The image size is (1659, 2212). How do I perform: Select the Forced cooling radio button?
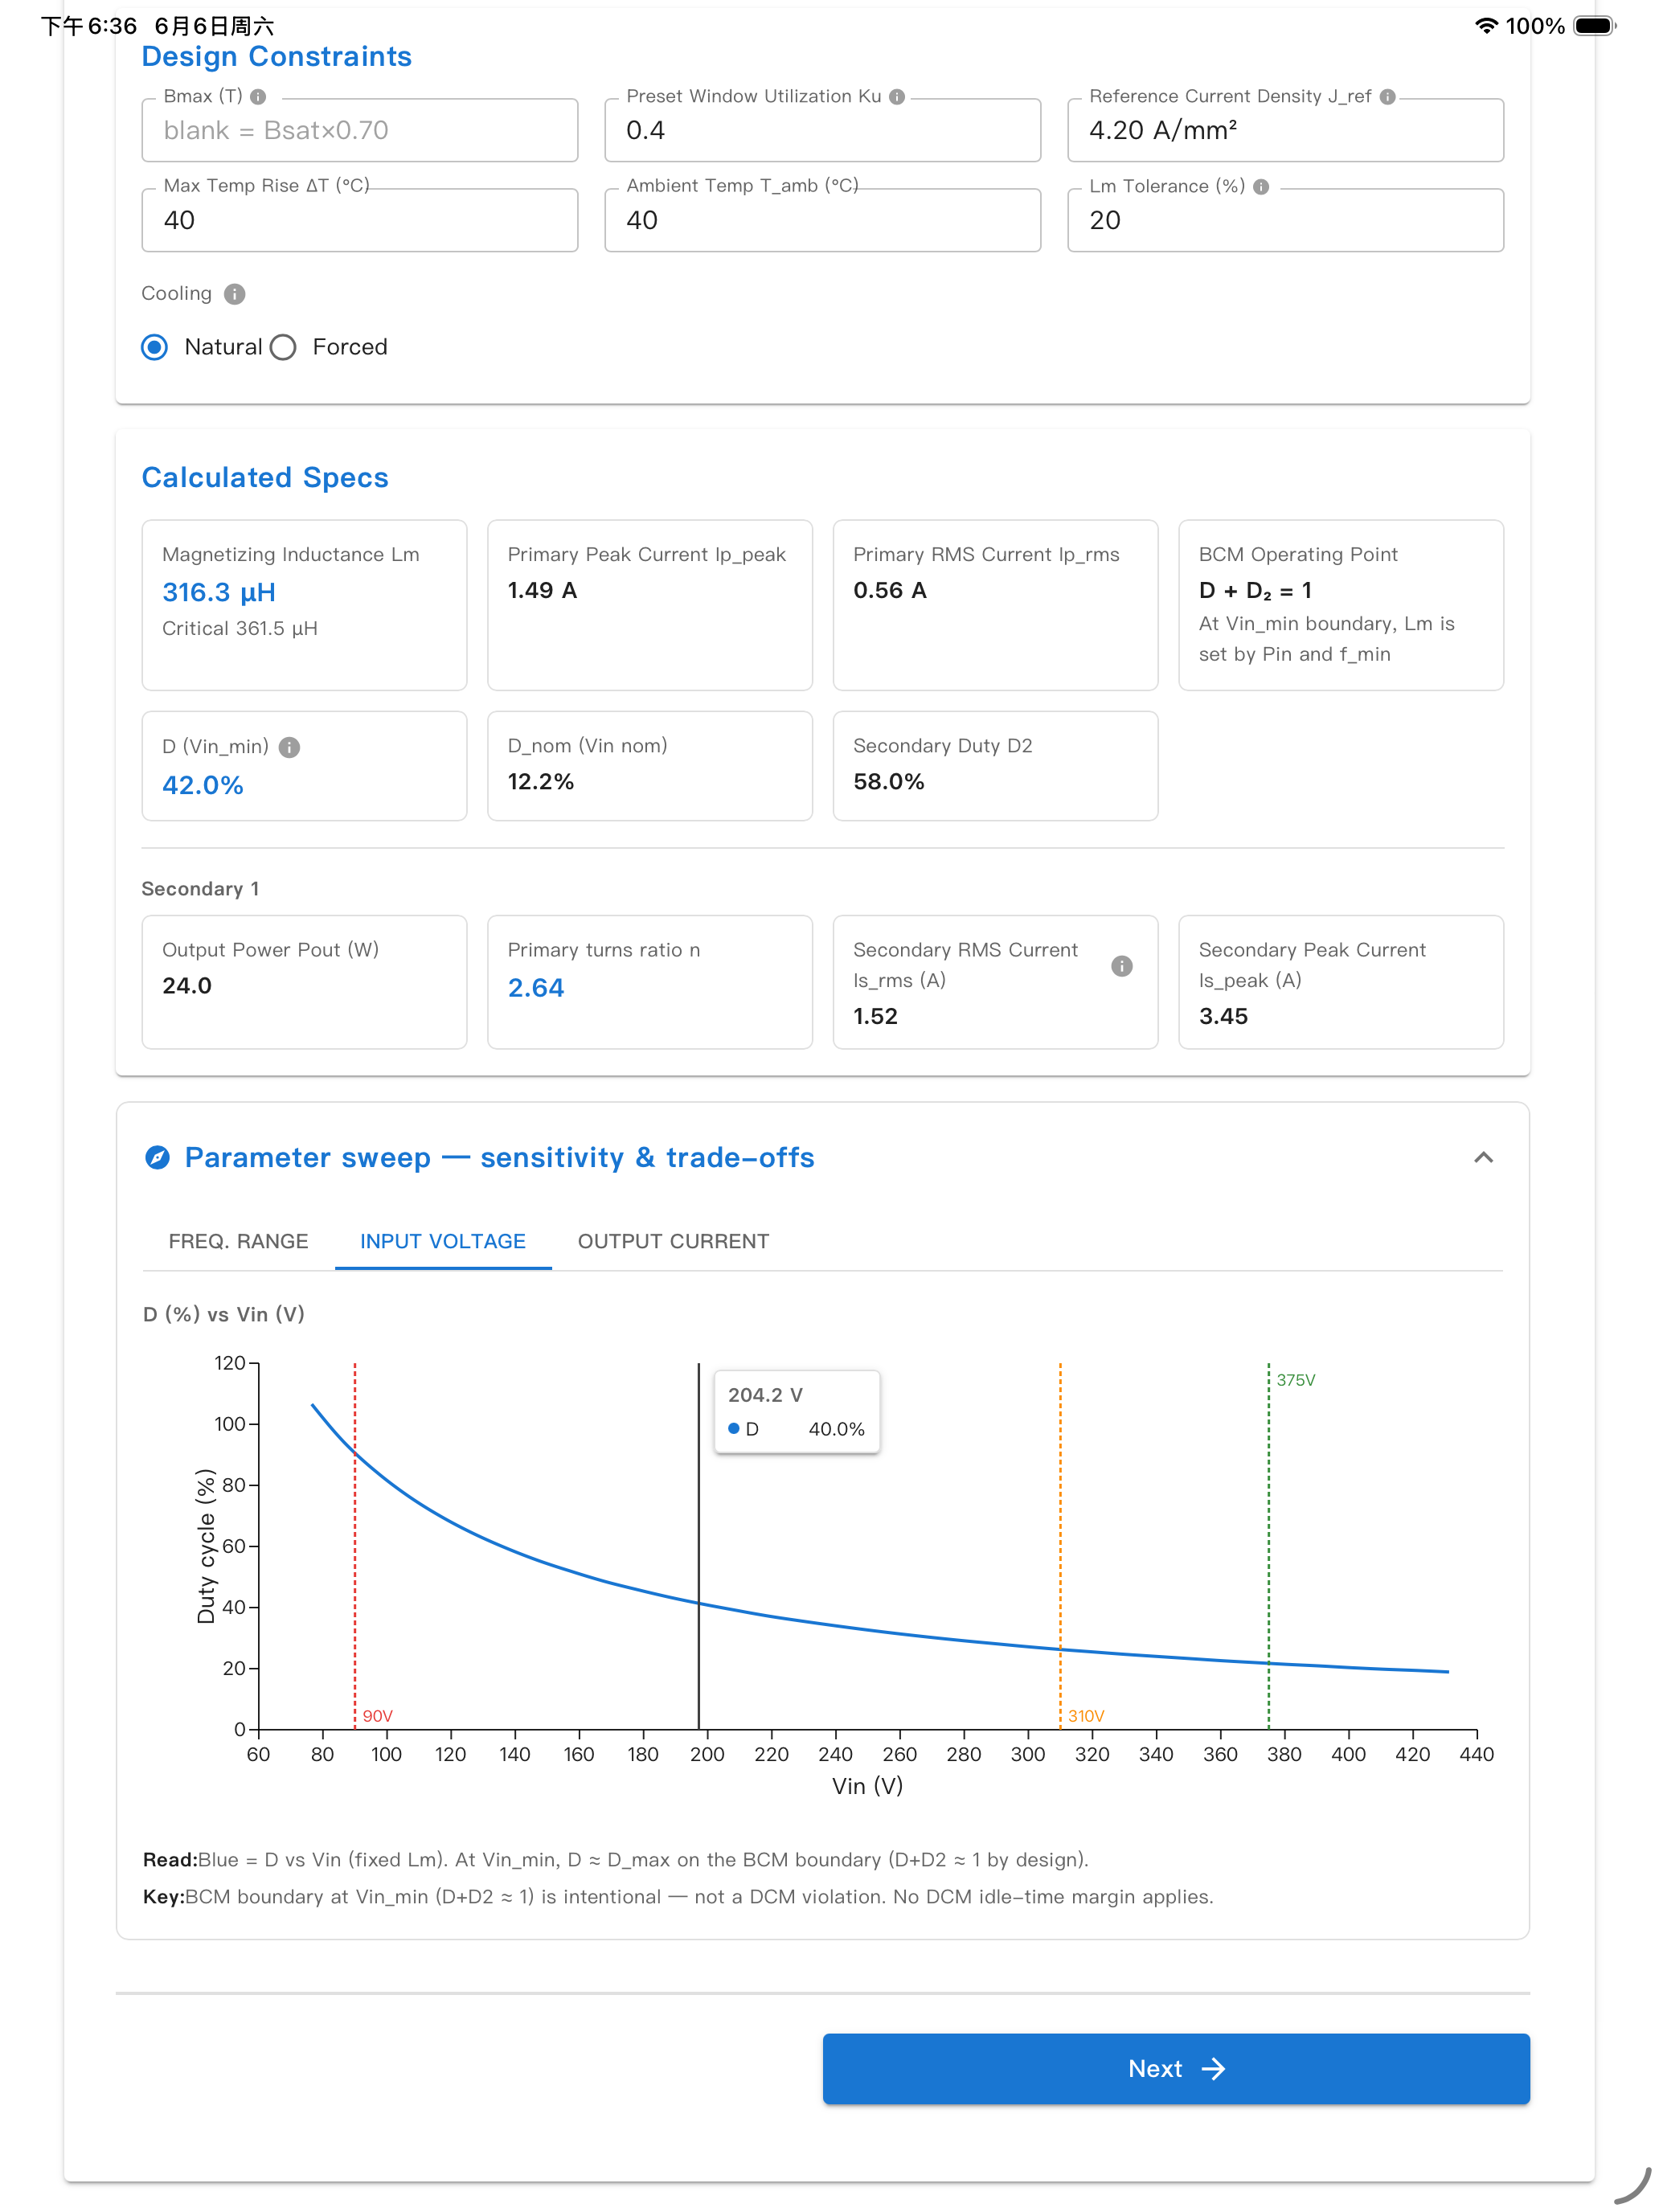click(283, 348)
